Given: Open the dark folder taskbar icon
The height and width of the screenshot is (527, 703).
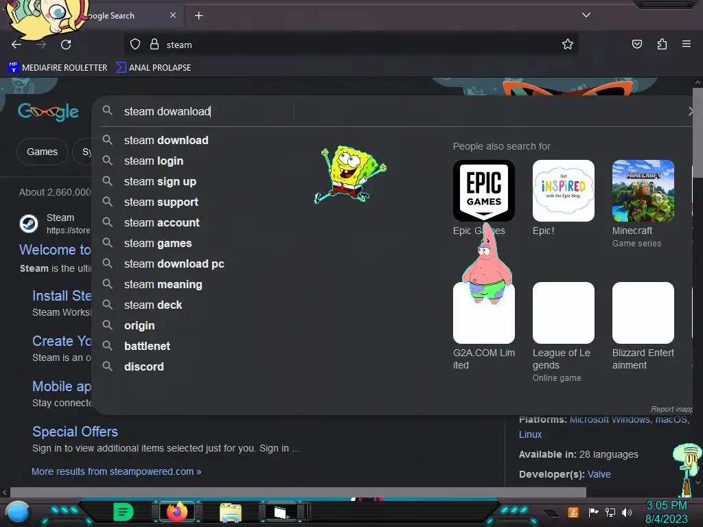Looking at the screenshot, I should coord(281,512).
